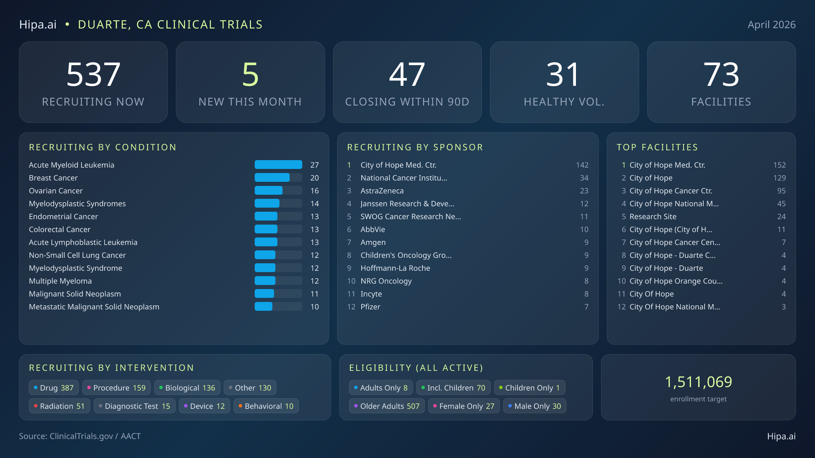Click the Janssen Research & Deve... row
815x458 pixels.
coord(468,203)
